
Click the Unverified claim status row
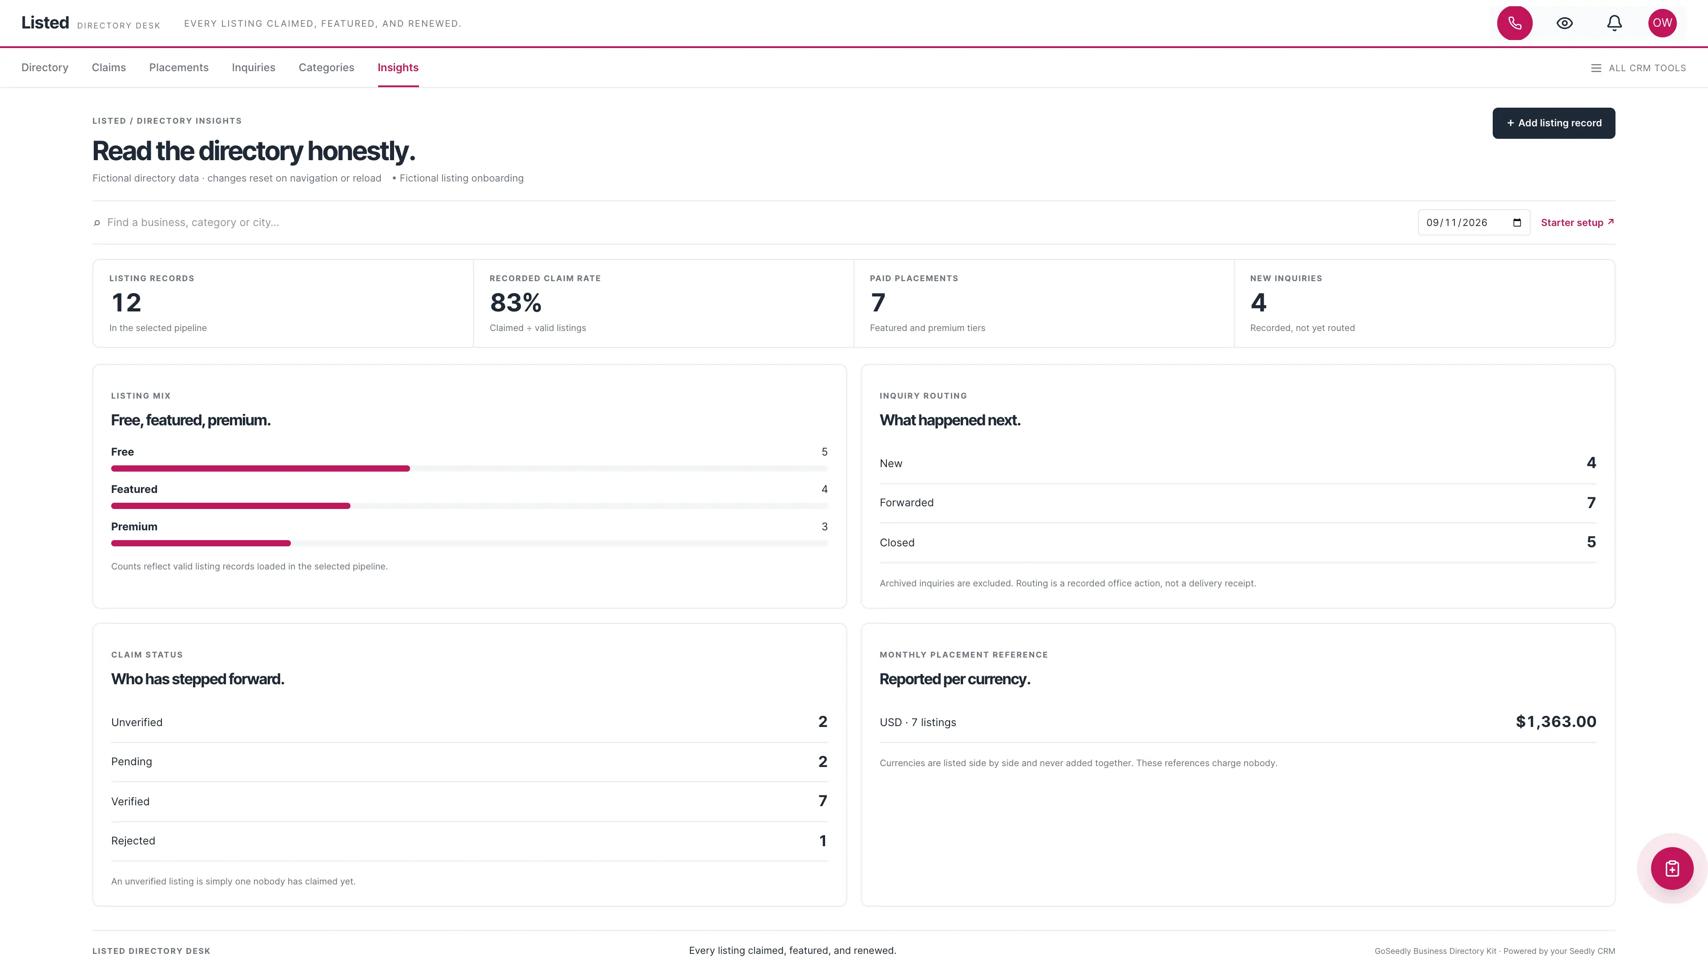point(469,722)
